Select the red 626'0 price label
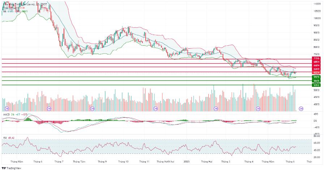This screenshot has height=170, width=326. [316, 69]
